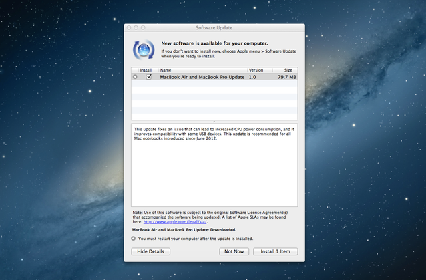
Task: Collapse the dialog with Hide Details
Action: pos(150,251)
